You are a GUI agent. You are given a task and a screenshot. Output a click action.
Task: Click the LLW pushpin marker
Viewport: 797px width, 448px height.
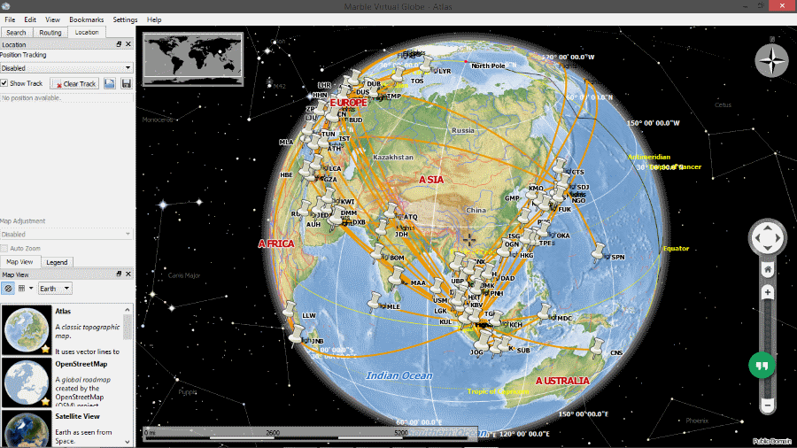coord(290,309)
